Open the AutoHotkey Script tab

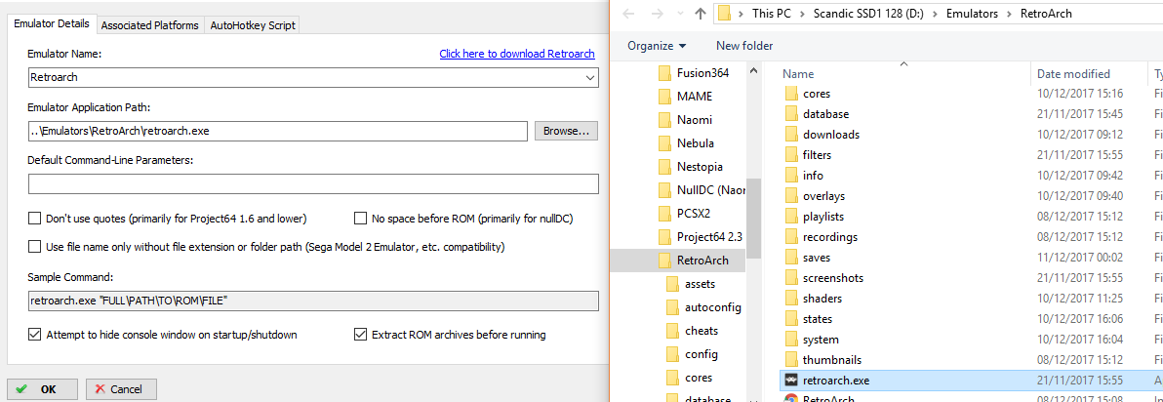(x=253, y=25)
